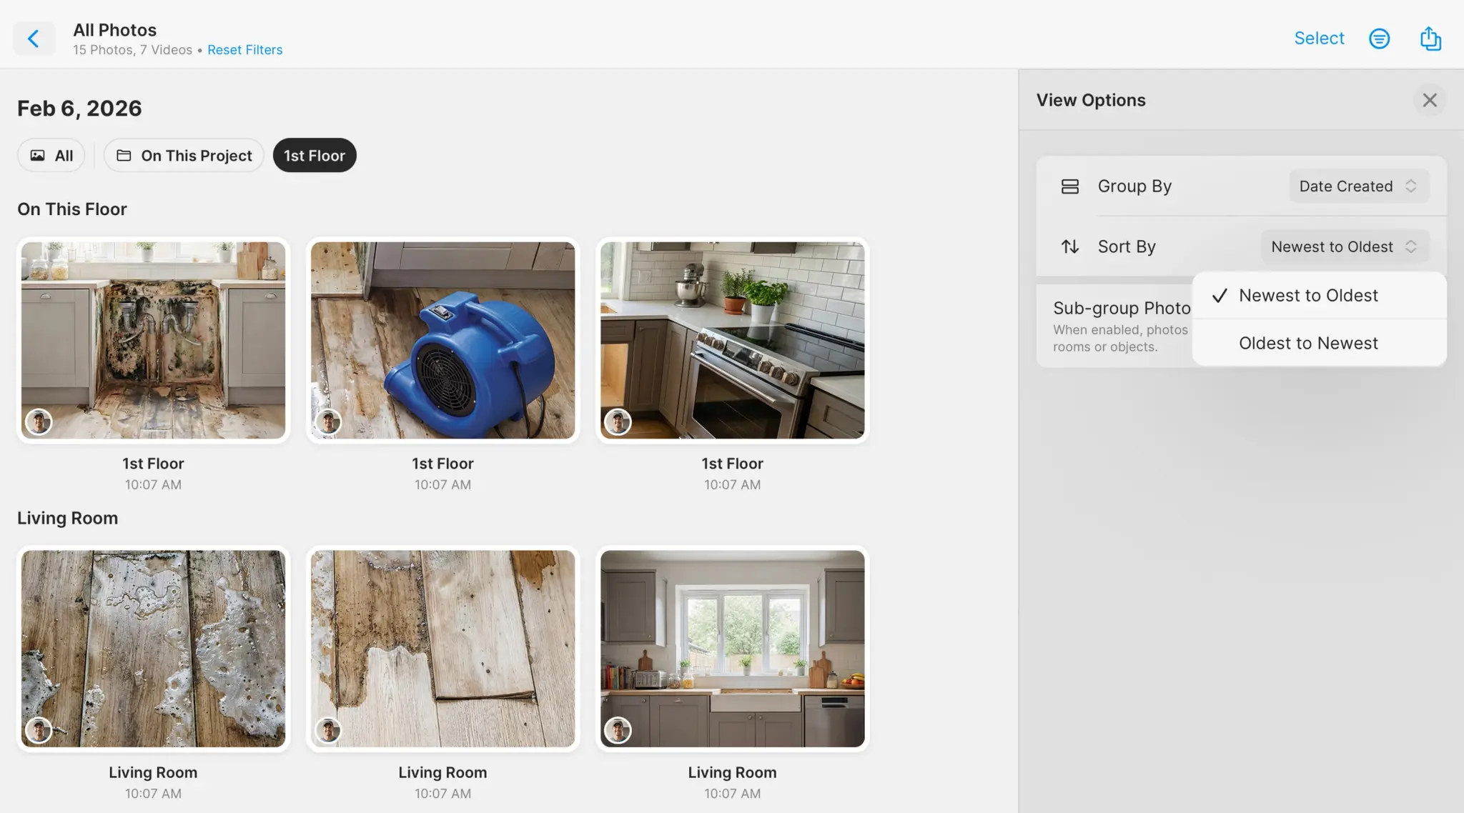Select Oldest to Newest sort order

pos(1307,344)
